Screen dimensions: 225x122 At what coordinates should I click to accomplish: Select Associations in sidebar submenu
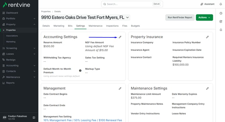coord(12,36)
